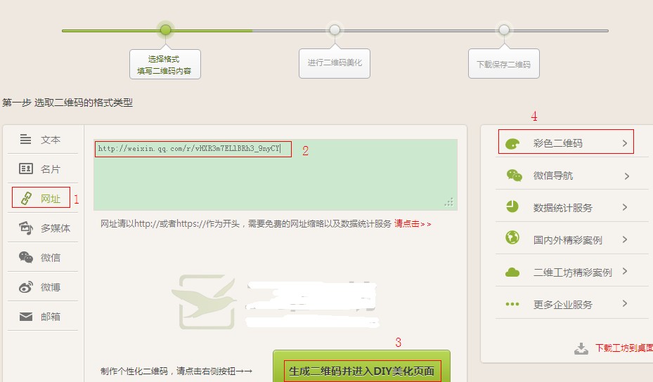Expand the 数据统计服务 chevron arrow

point(625,207)
